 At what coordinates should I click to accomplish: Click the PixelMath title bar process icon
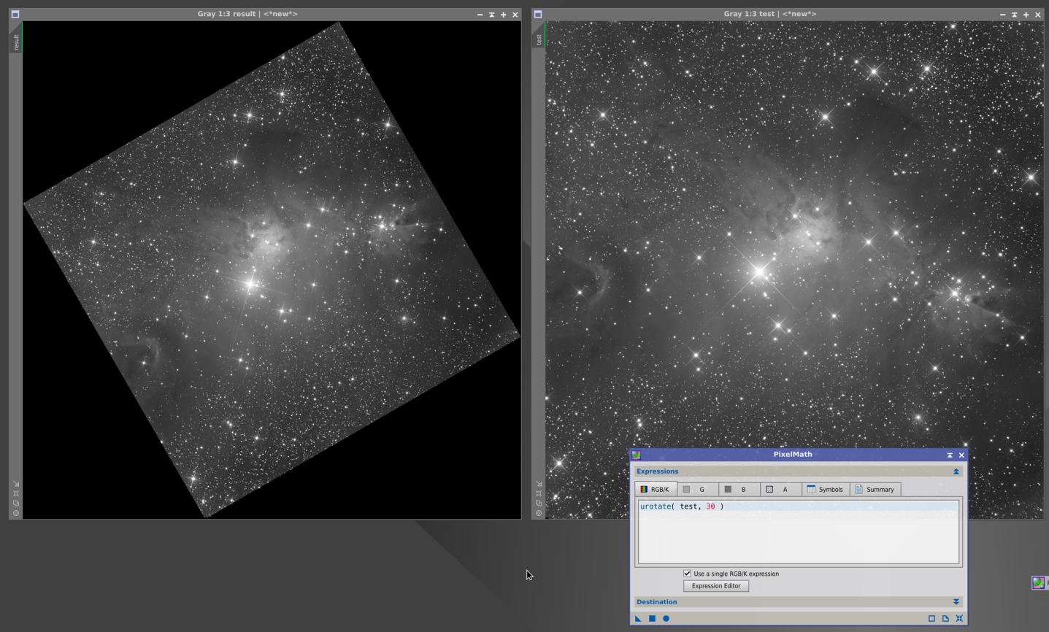[636, 455]
